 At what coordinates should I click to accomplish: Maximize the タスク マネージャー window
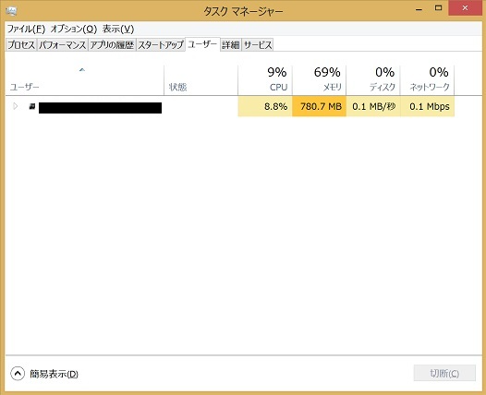click(438, 8)
